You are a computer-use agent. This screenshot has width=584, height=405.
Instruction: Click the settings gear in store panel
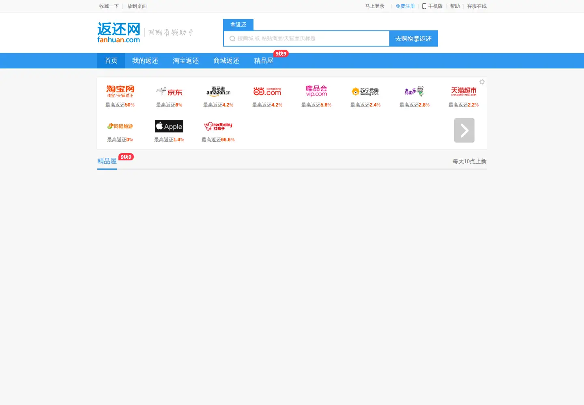pyautogui.click(x=482, y=82)
